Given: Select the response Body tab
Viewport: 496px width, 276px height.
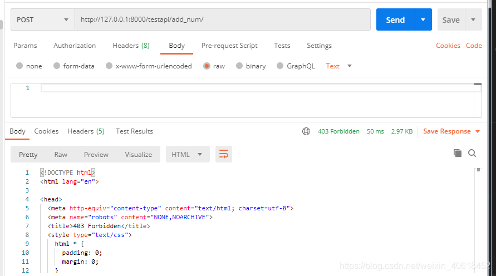Looking at the screenshot, I should point(17,131).
